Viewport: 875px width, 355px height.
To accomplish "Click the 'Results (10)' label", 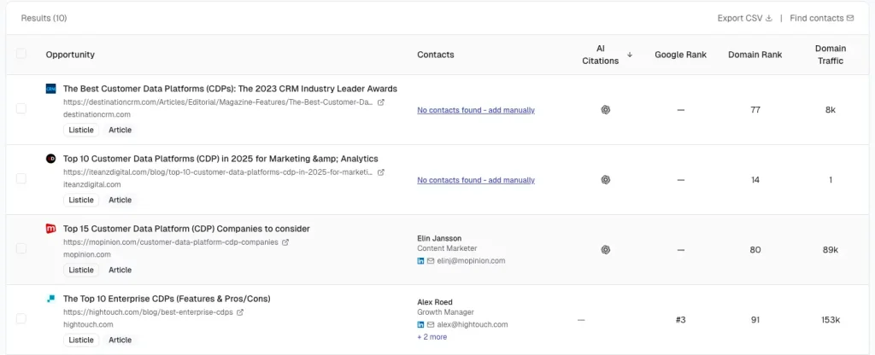I will [44, 19].
